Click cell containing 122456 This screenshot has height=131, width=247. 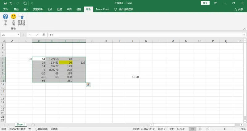coord(52,59)
